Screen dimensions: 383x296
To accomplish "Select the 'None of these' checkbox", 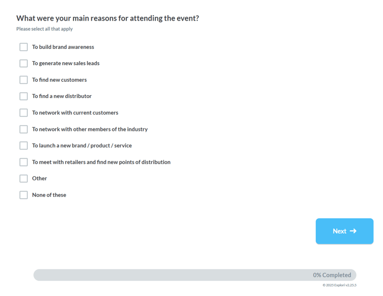I will [x=24, y=195].
